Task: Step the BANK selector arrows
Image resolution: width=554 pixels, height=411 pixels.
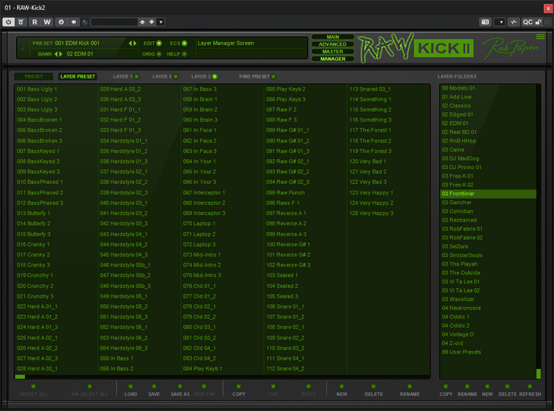Action: point(58,54)
